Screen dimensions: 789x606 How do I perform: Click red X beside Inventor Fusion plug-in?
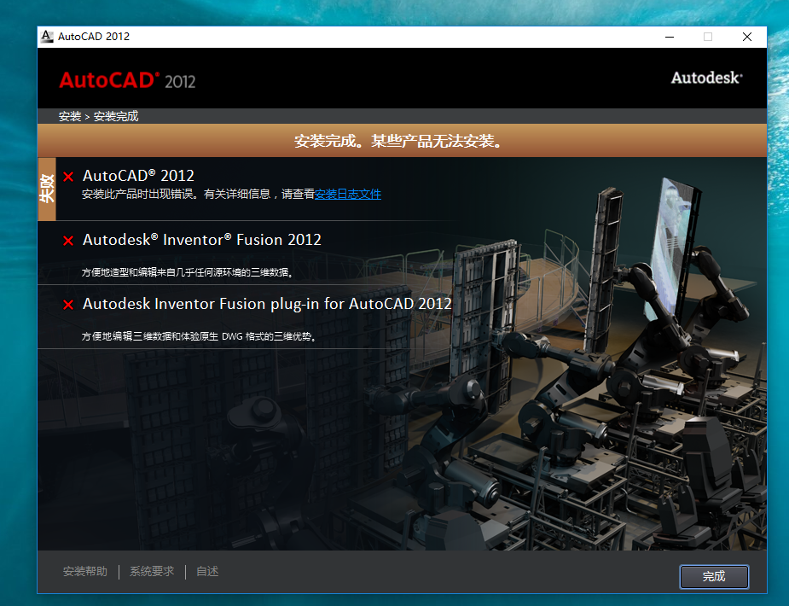[x=68, y=305]
